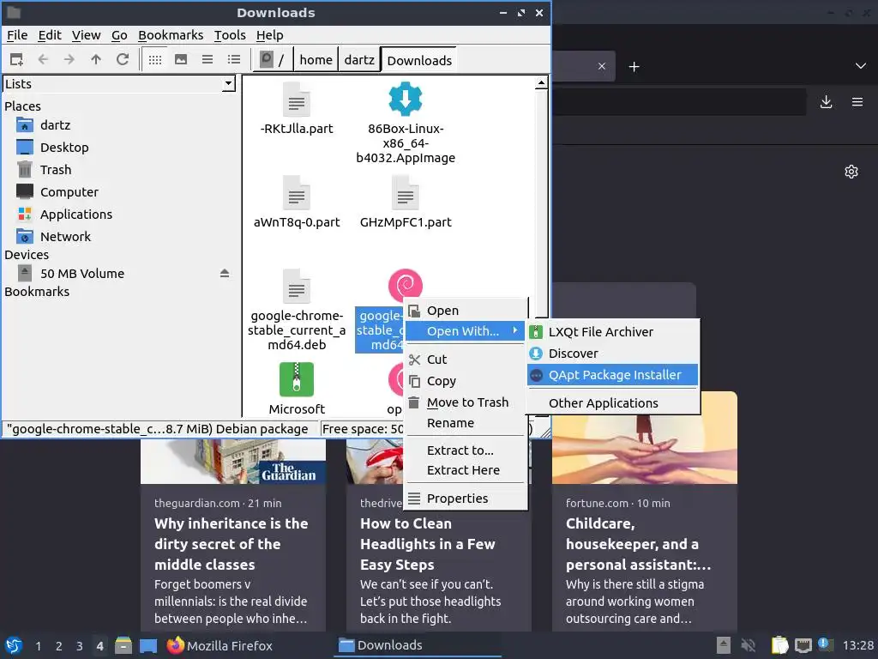Select the GHzMpFC1.part file

pyautogui.click(x=406, y=203)
